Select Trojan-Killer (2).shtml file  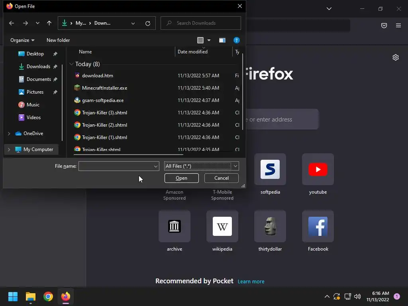point(105,125)
